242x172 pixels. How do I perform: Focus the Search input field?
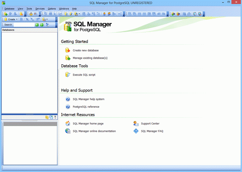pos(23,25)
